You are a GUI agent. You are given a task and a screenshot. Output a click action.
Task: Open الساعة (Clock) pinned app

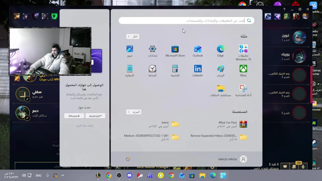tap(152, 71)
